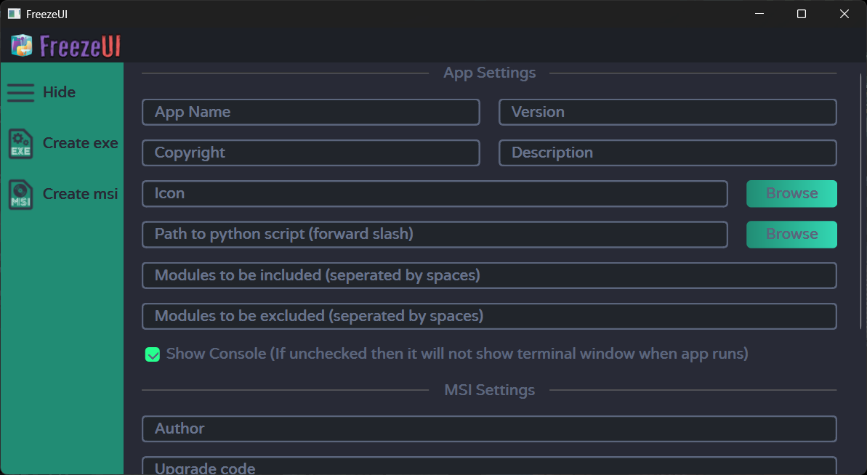Screen dimensions: 867x475
Task: Click the Create msi disc icon
Action: 20,195
